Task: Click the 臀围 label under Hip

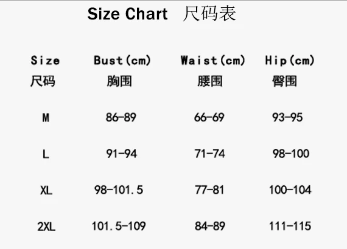Action: (284, 81)
